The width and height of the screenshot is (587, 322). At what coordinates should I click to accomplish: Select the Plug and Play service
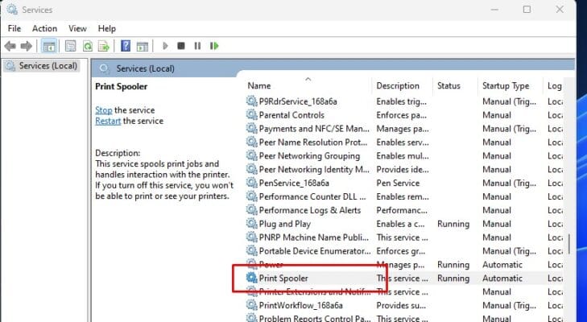404,224
